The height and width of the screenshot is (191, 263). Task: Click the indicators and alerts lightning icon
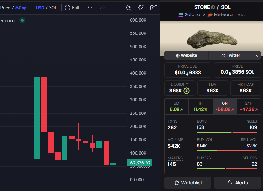tap(129, 8)
